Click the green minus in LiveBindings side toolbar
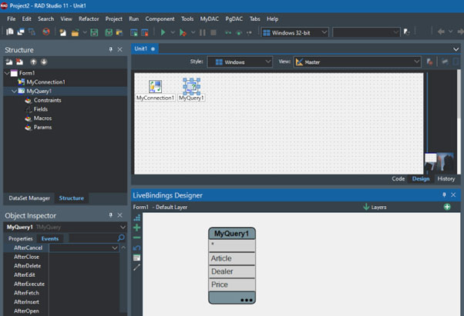 tap(136, 238)
